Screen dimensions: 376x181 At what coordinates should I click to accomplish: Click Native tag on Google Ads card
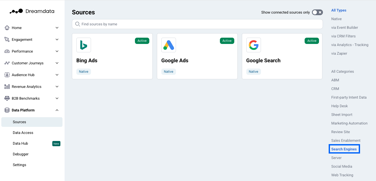pyautogui.click(x=169, y=72)
